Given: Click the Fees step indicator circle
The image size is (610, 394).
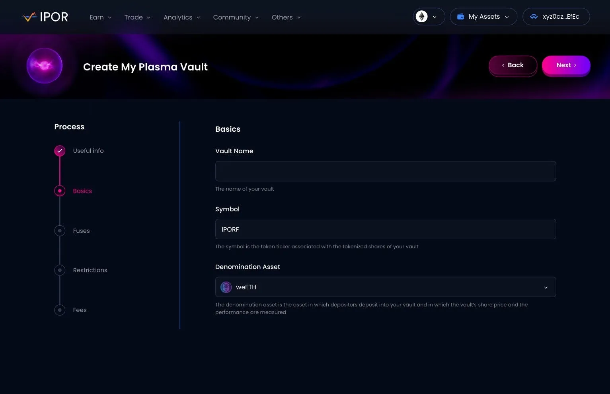Looking at the screenshot, I should [60, 310].
